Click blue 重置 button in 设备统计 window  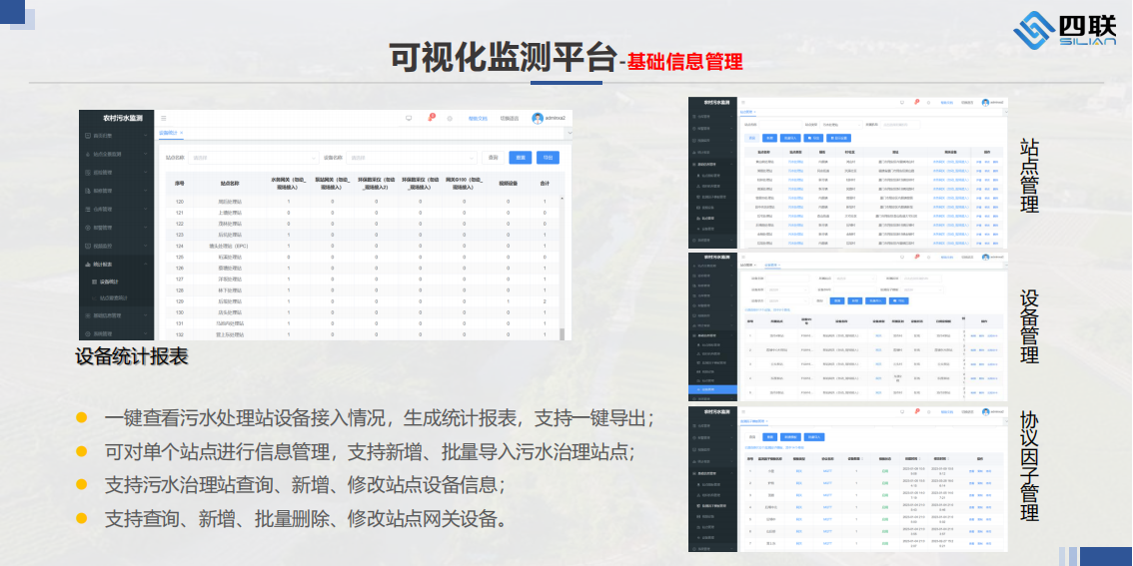(521, 158)
